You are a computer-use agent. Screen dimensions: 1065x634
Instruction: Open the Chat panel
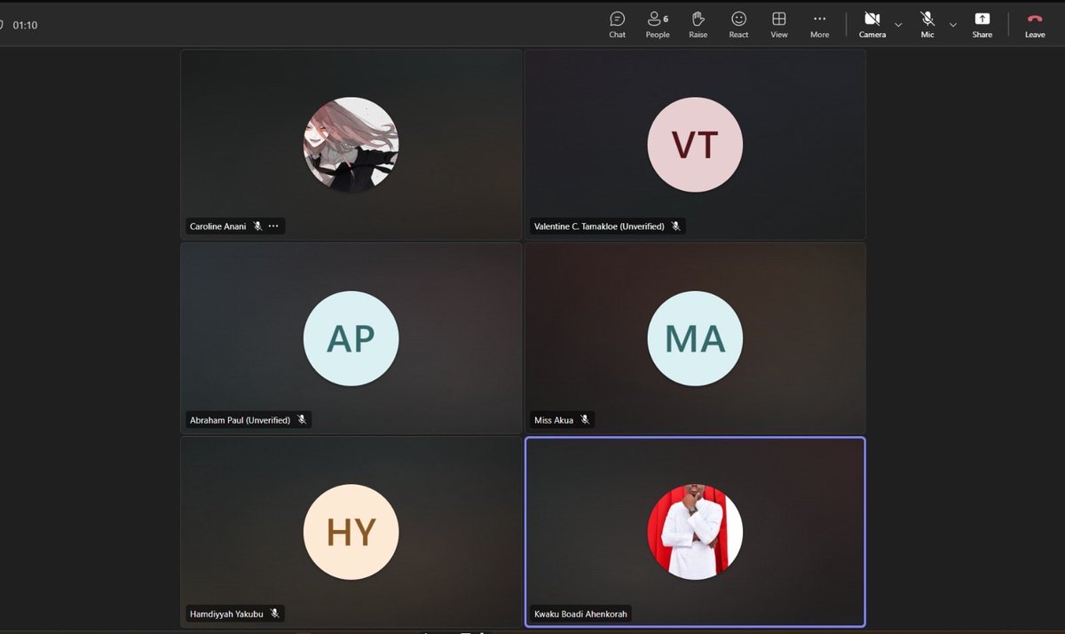617,25
